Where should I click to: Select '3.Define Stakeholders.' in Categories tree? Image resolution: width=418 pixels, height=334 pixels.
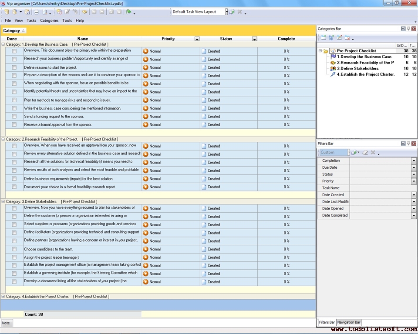[x=358, y=68]
